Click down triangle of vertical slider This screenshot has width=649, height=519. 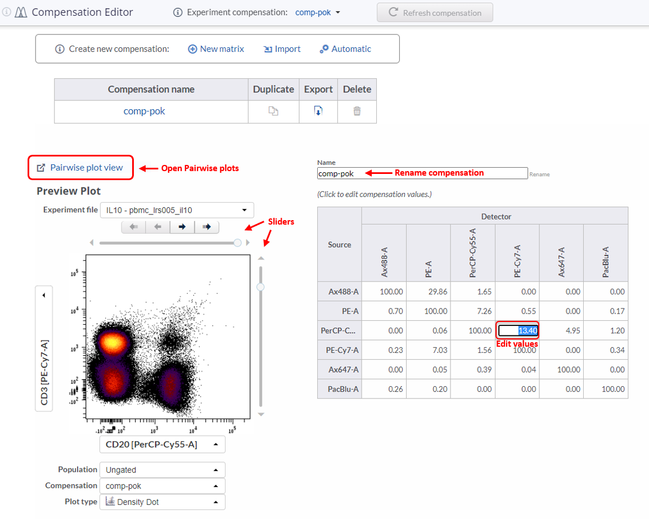point(261,414)
